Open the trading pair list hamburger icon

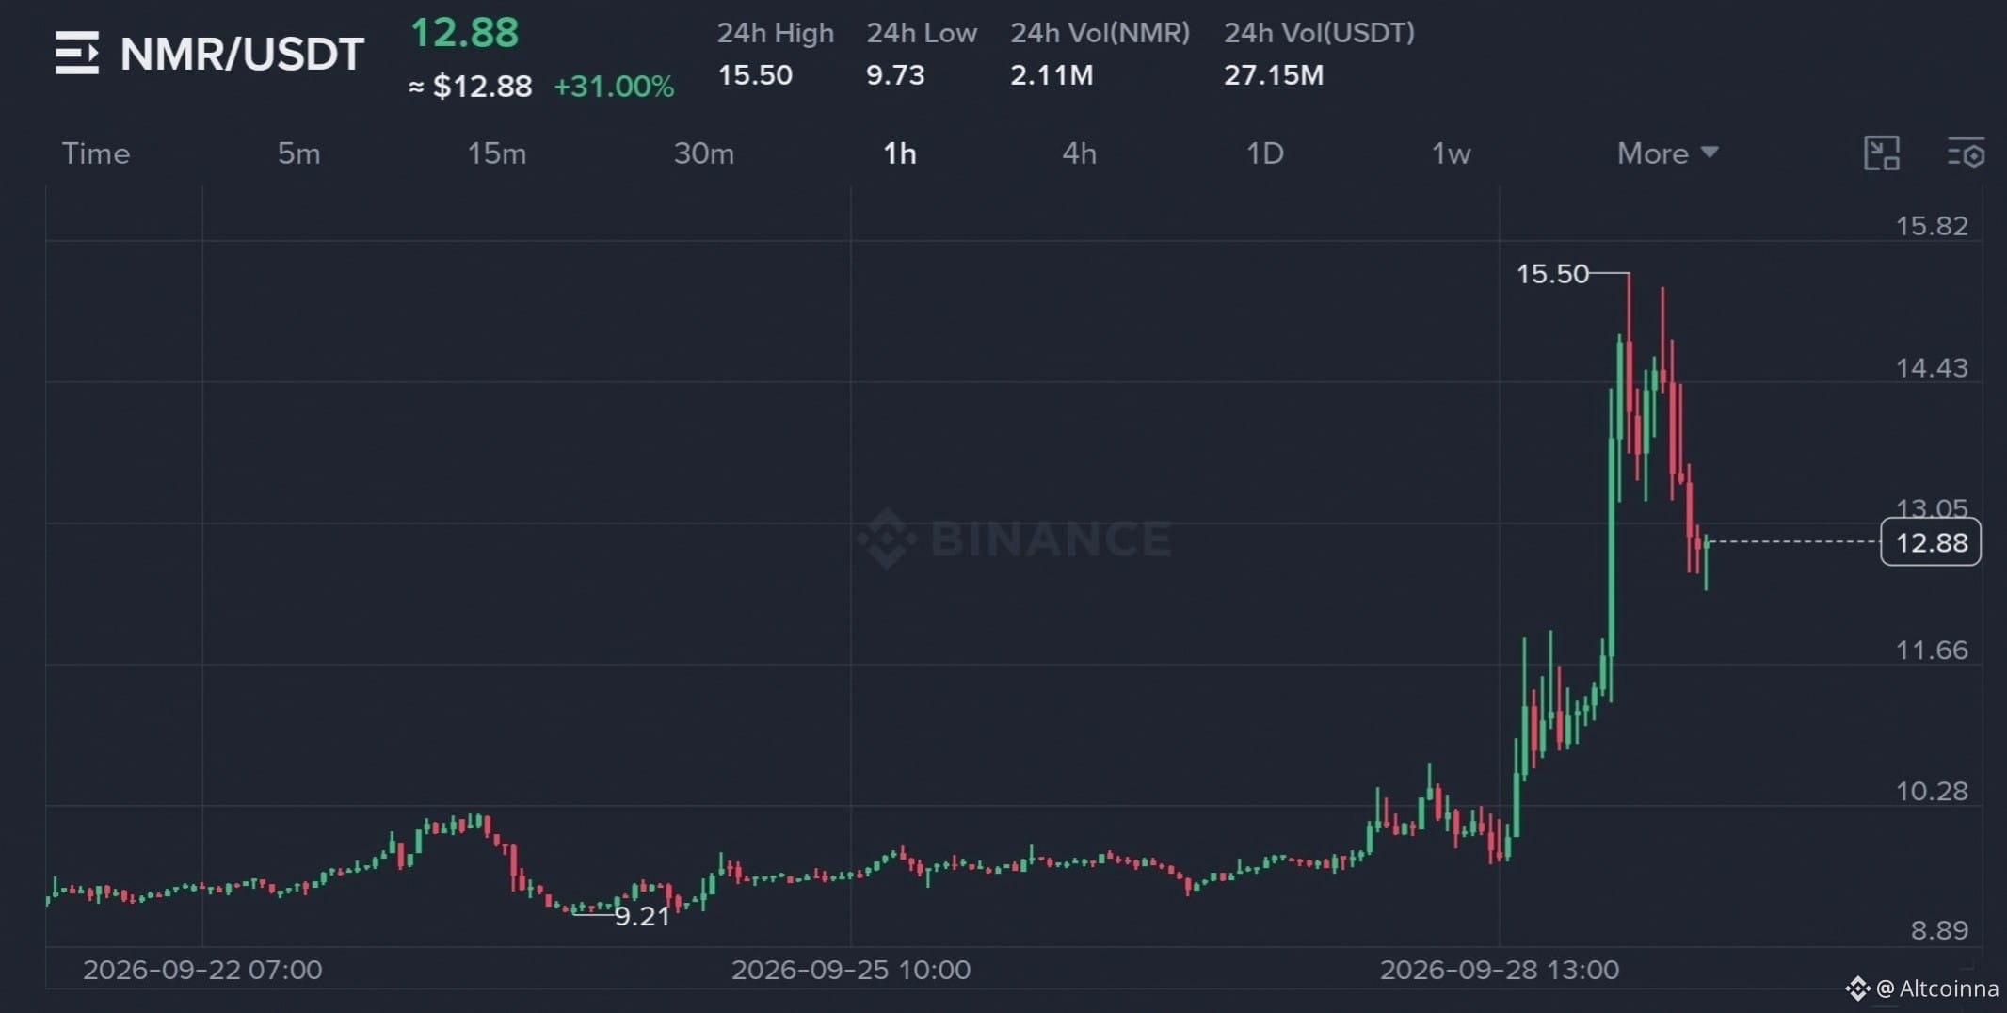tap(77, 53)
